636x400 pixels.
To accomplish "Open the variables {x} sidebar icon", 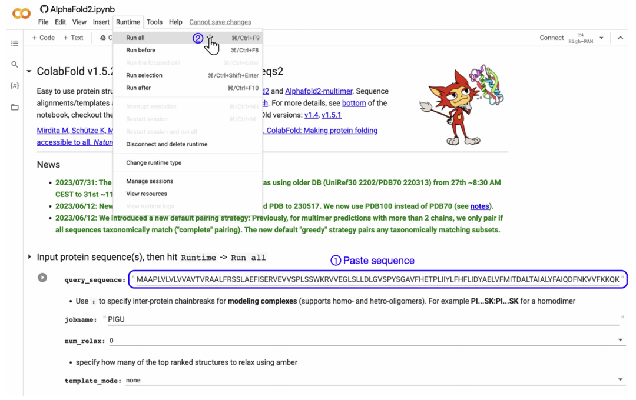I will [x=15, y=85].
